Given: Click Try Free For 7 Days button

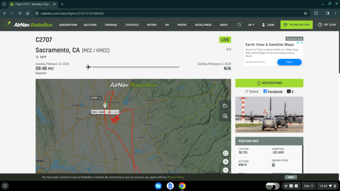Looking at the screenshot, I should tap(296, 25).
